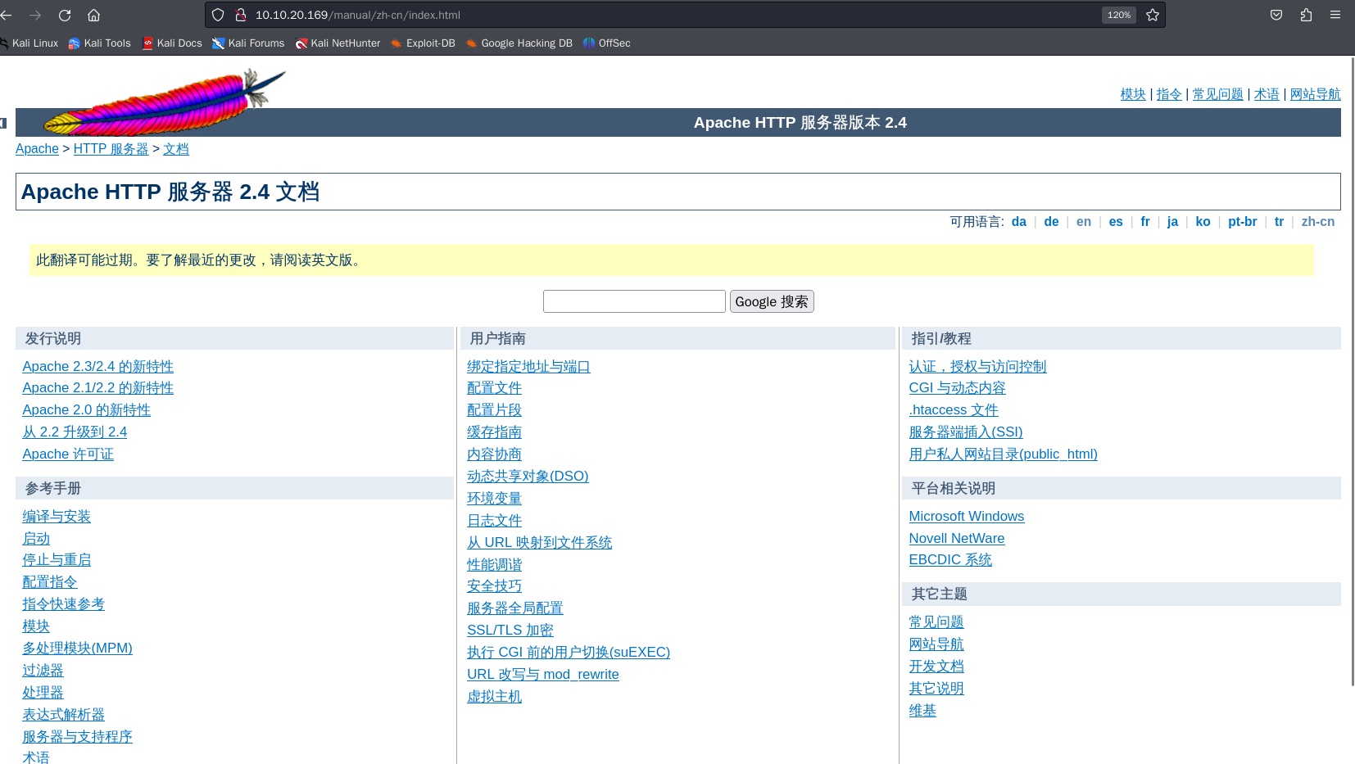Image resolution: width=1355 pixels, height=764 pixels.
Task: Open the Apache 许可证 link
Action: click(68, 454)
